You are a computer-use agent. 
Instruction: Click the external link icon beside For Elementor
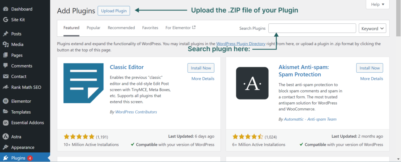(x=194, y=28)
